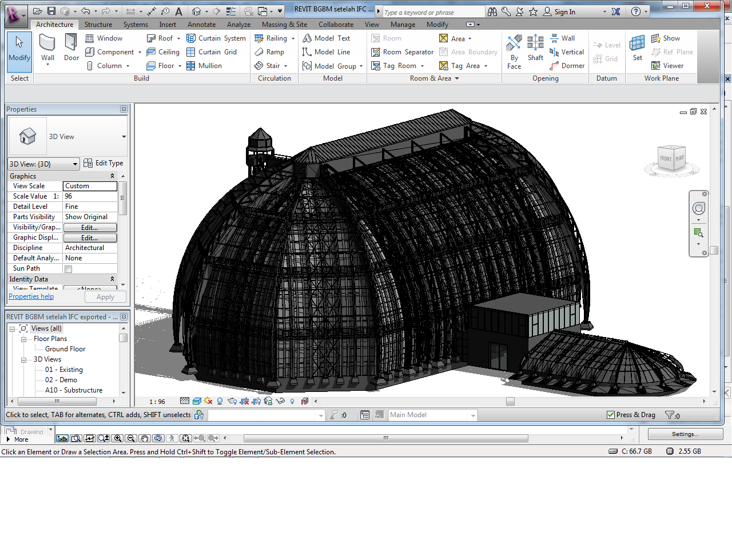Enable the Sun Path checkbox

69,269
